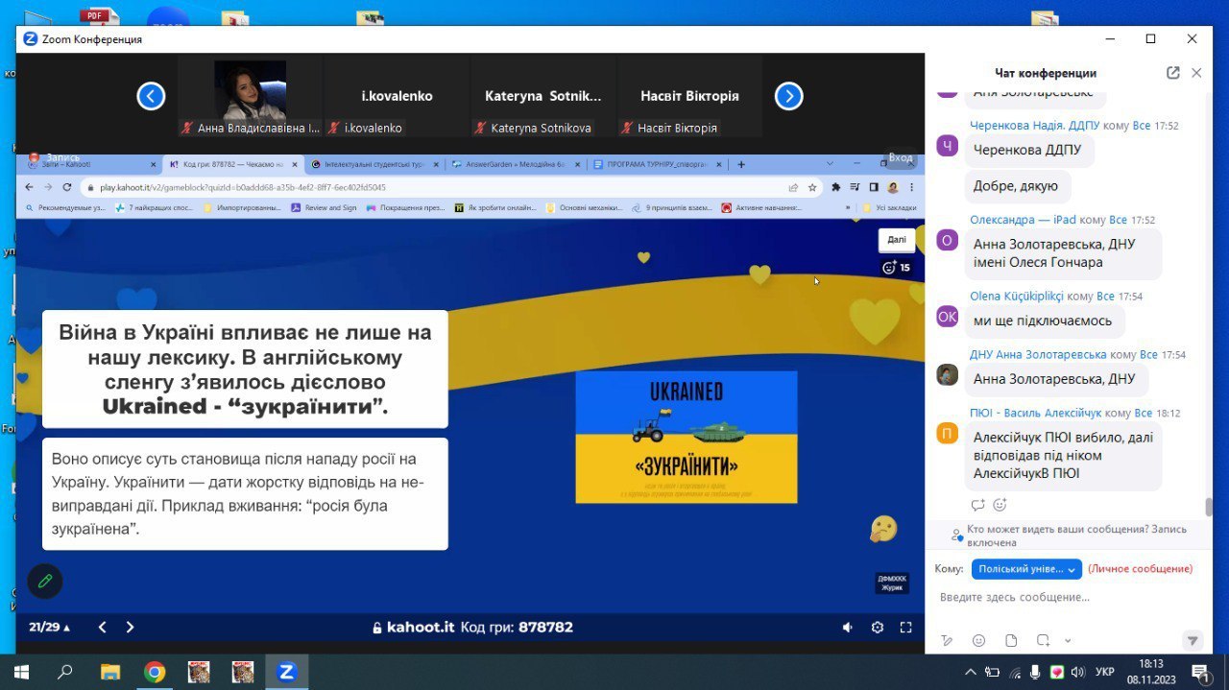Open Windows notification center

pyautogui.click(x=1199, y=672)
